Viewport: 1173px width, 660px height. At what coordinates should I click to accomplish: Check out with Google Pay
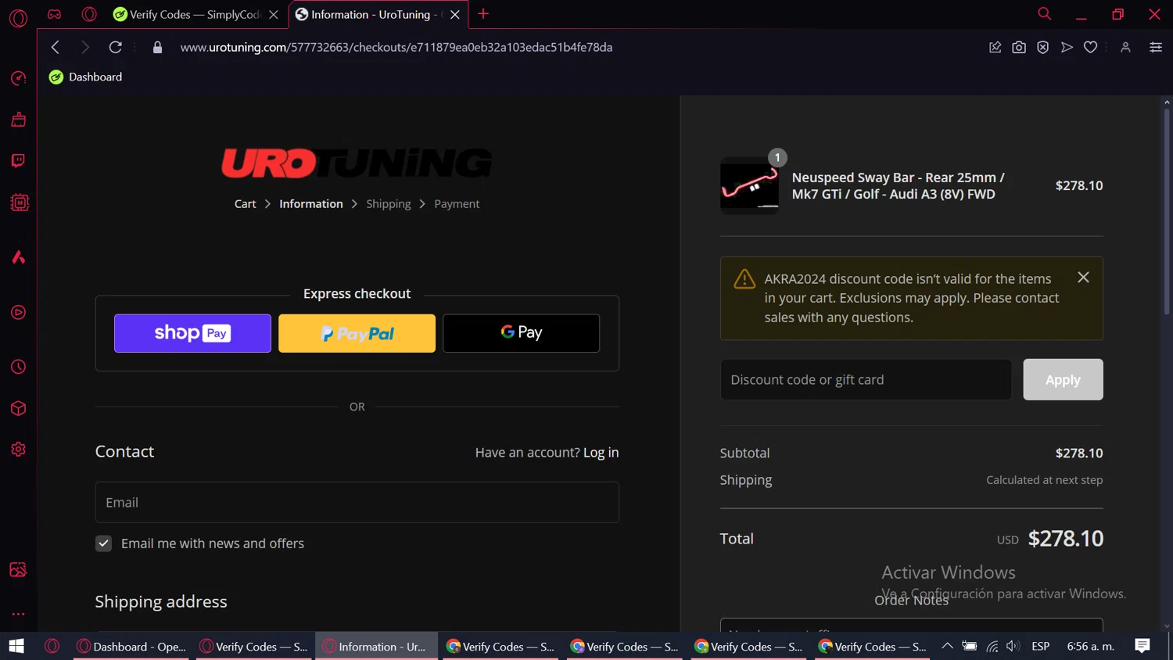click(x=522, y=333)
